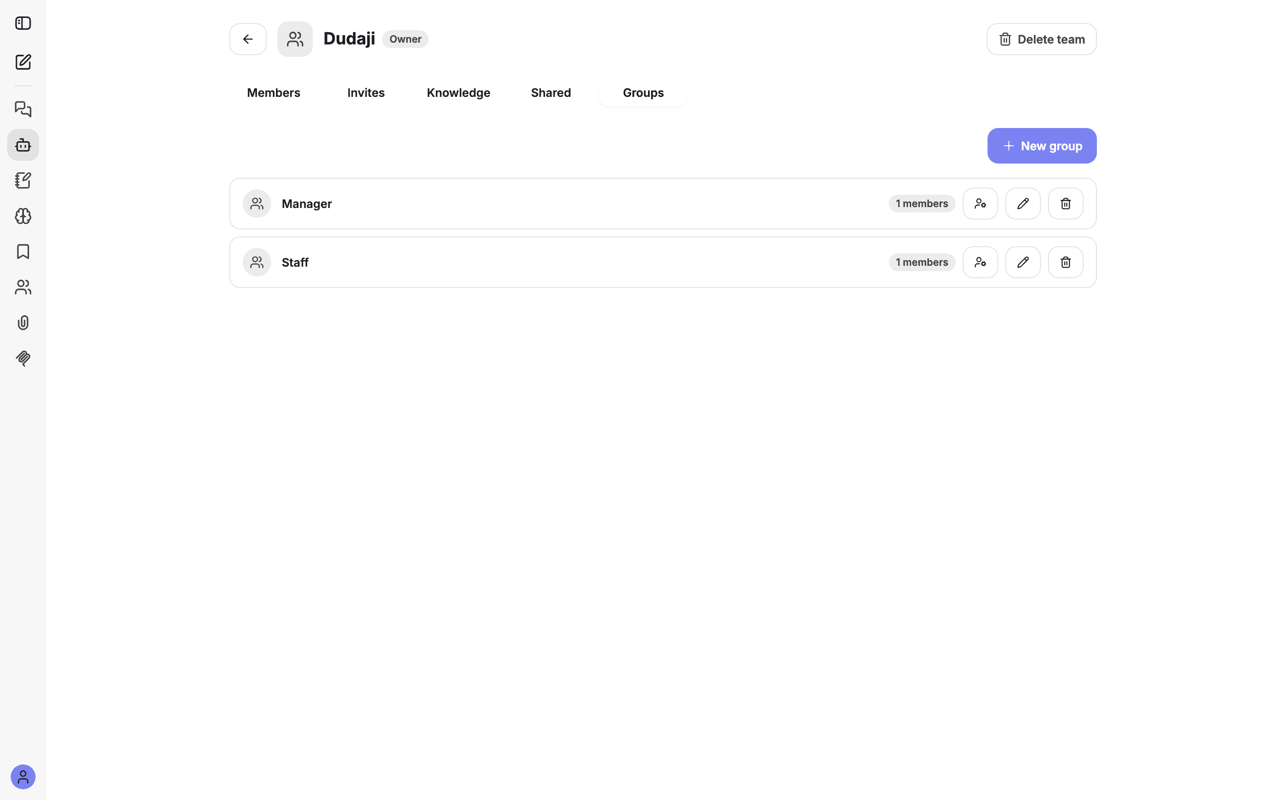Switch to the Shared tab
This screenshot has height=800, width=1280.
pos(551,93)
